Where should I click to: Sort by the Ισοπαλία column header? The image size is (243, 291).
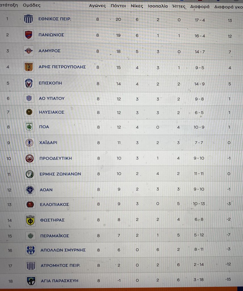[x=158, y=6]
